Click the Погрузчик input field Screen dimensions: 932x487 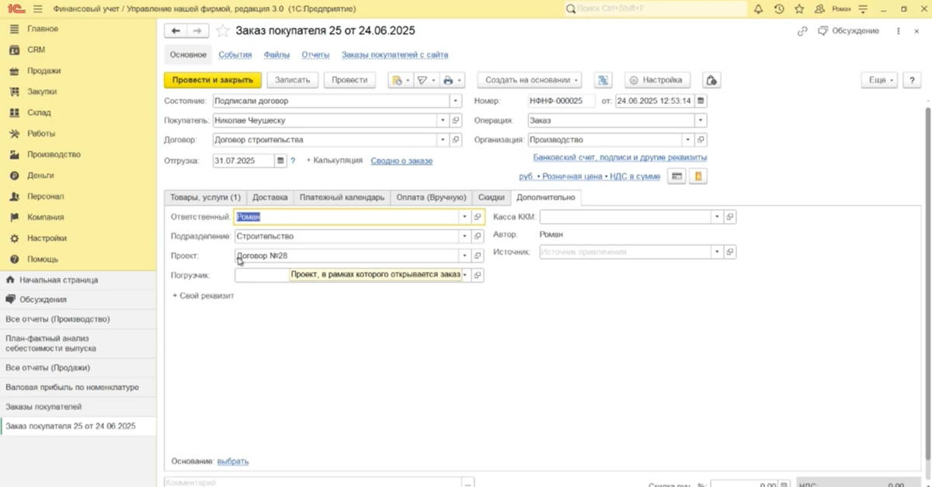(348, 275)
